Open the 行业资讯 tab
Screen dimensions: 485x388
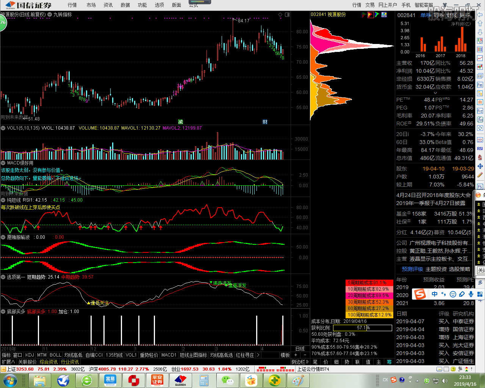pos(70,362)
